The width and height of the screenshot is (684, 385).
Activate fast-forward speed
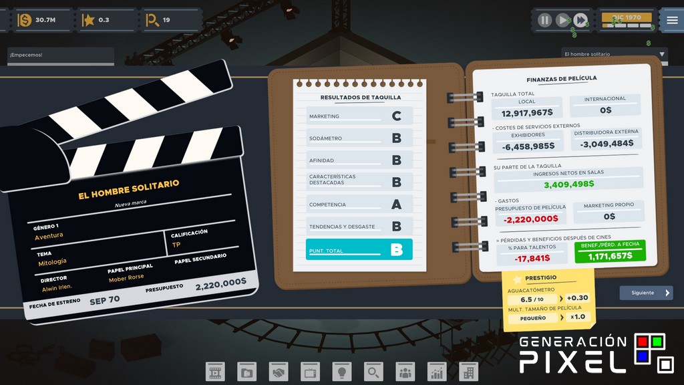pos(580,20)
